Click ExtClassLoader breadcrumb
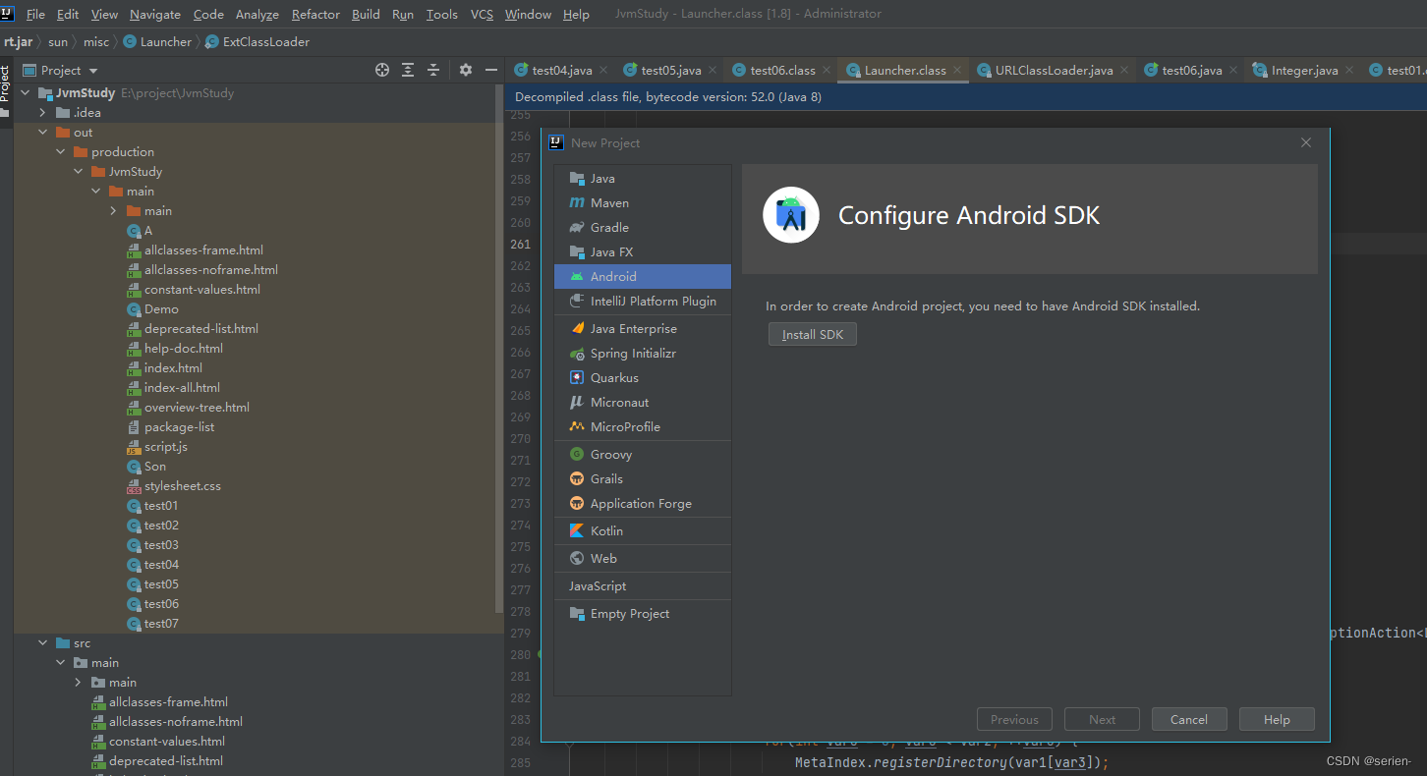 tap(257, 42)
